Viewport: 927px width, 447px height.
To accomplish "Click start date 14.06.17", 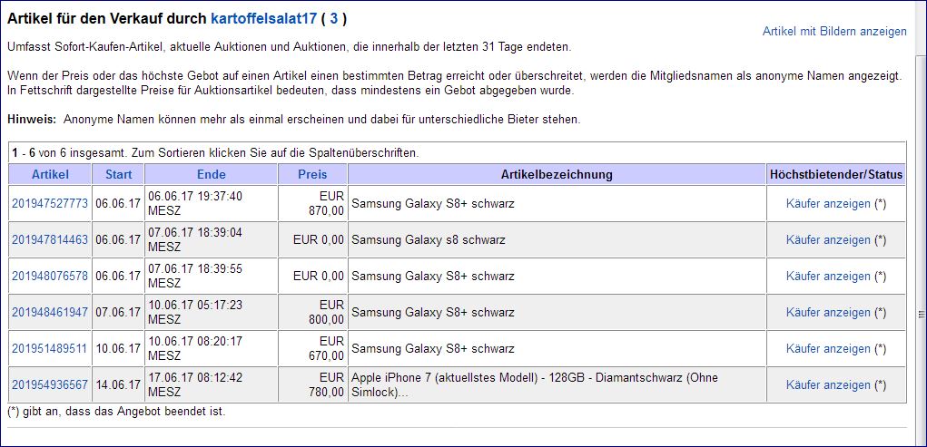I will 118,384.
